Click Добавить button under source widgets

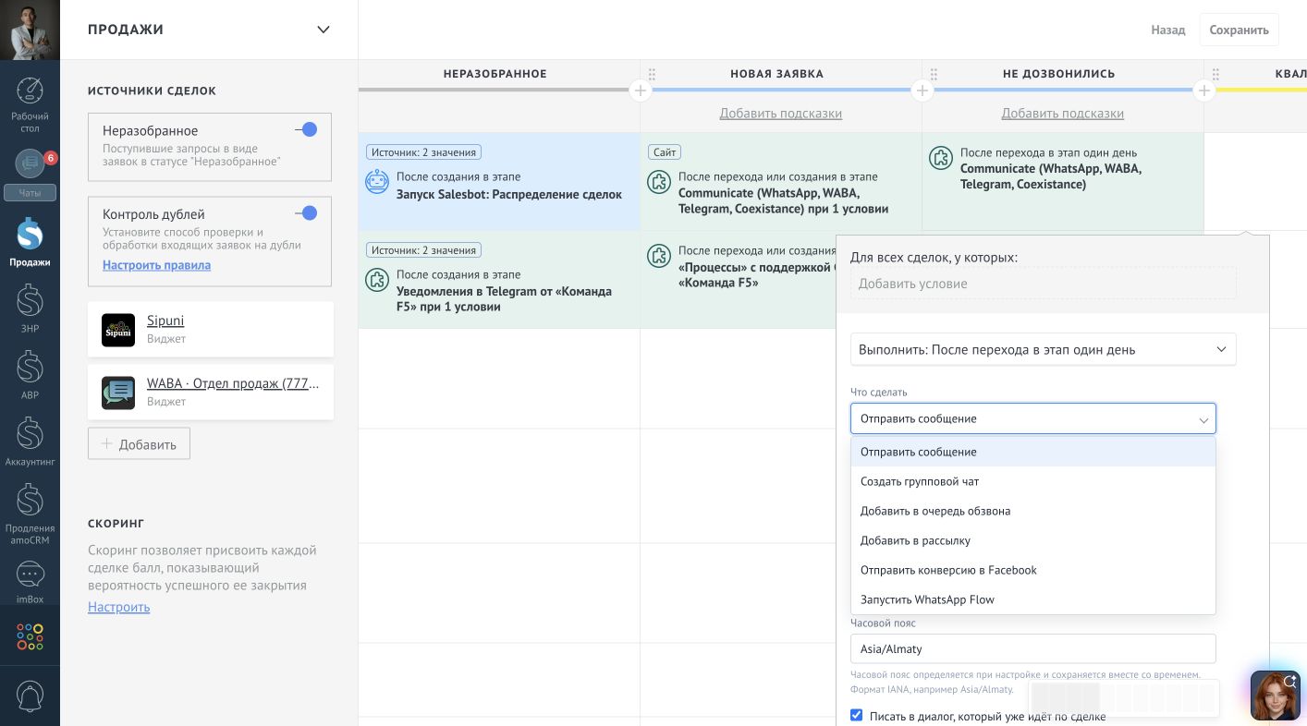[139, 443]
